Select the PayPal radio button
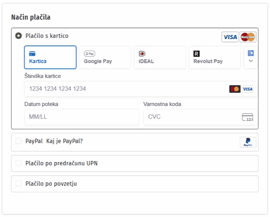Image resolution: width=270 pixels, height=217 pixels. [x=18, y=141]
